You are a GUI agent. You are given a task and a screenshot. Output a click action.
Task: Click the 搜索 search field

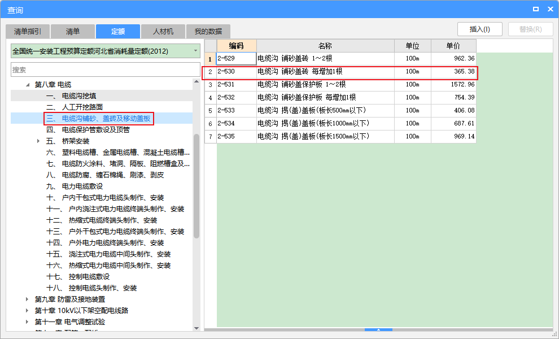(x=106, y=69)
